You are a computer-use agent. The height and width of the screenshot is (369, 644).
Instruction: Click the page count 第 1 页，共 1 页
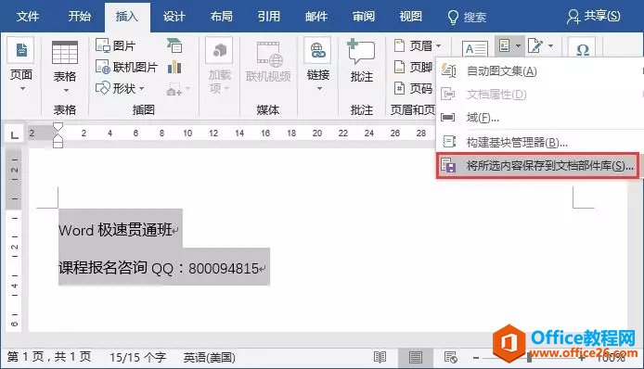[x=49, y=357]
